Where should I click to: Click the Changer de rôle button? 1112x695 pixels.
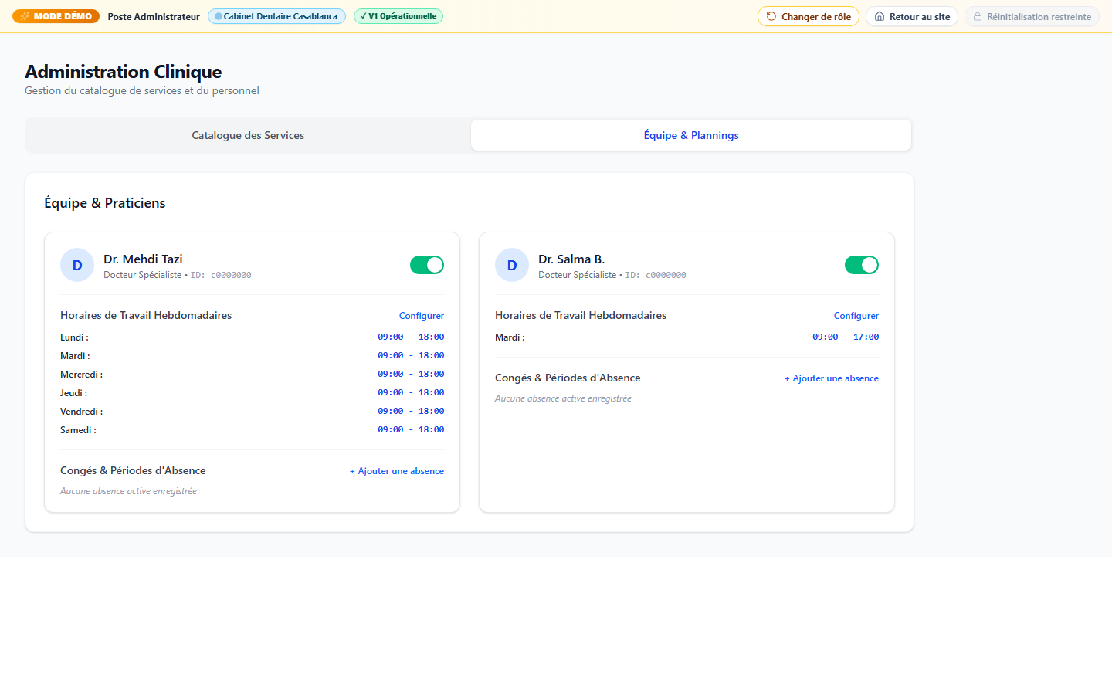coord(809,16)
